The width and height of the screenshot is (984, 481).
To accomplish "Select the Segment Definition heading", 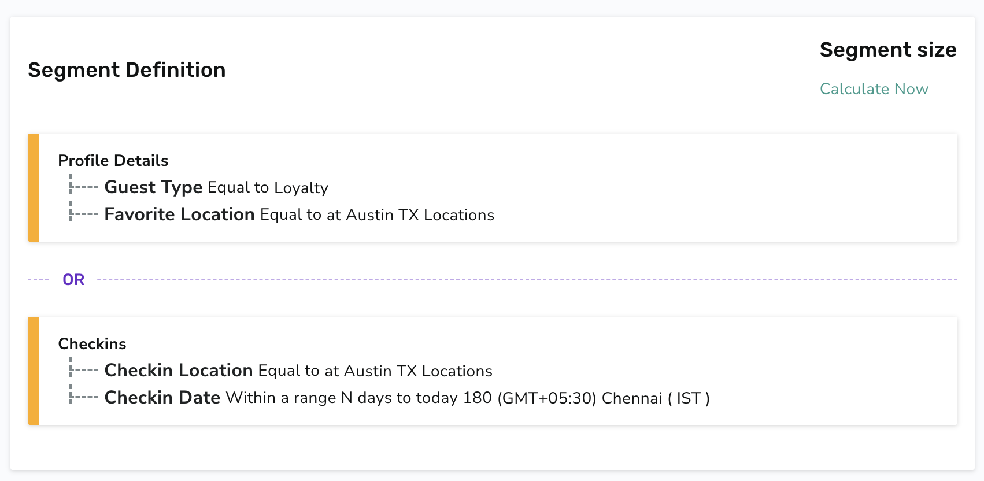I will (127, 70).
